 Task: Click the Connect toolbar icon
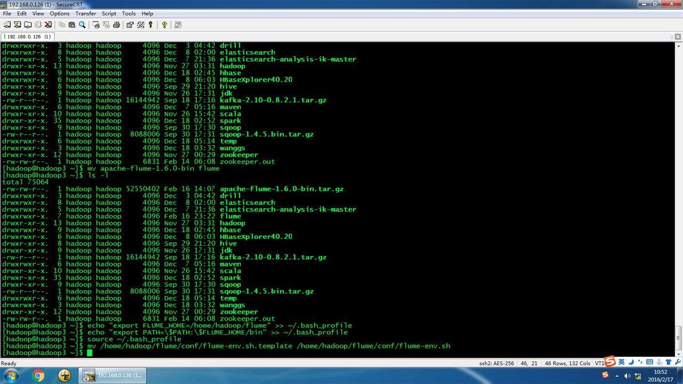(7, 25)
